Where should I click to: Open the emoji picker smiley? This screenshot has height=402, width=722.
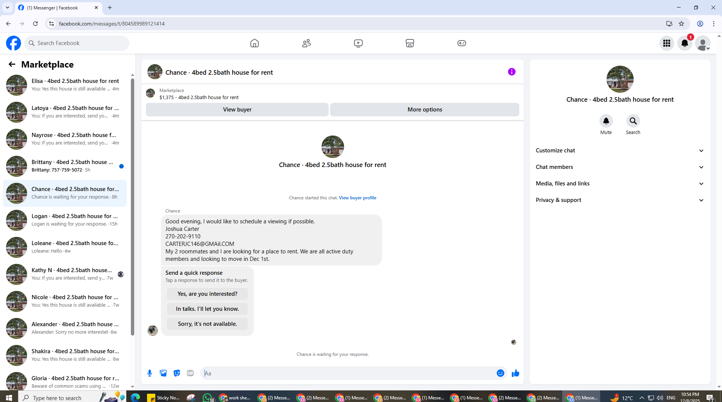[x=501, y=373]
